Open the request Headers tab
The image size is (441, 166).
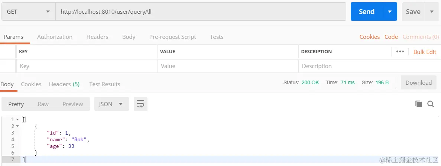(x=97, y=37)
